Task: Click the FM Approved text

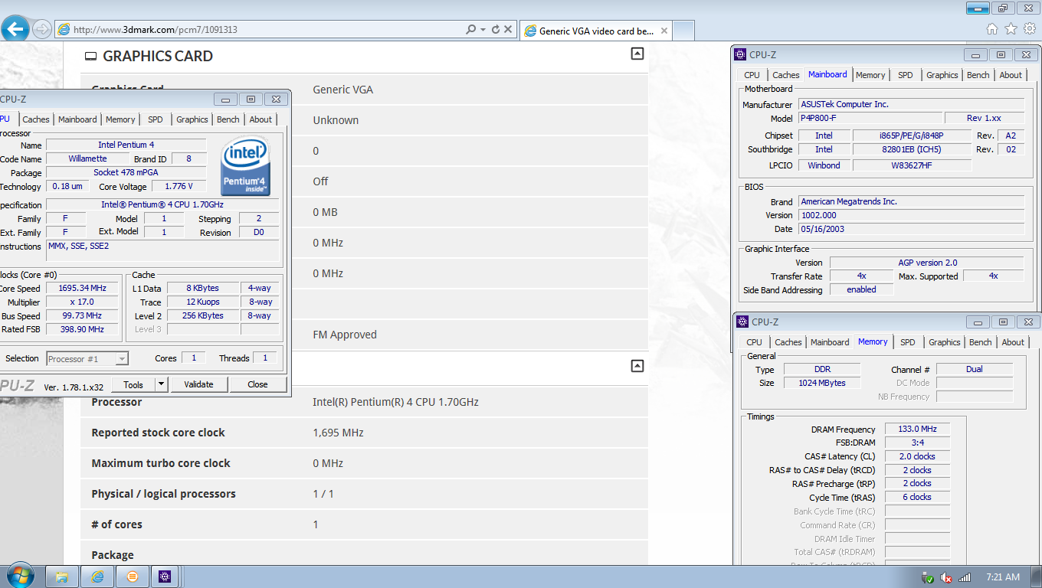Action: coord(345,335)
